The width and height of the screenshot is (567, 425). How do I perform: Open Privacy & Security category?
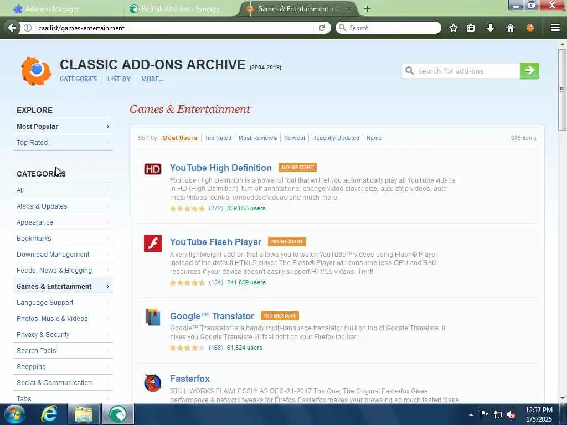[63, 334]
